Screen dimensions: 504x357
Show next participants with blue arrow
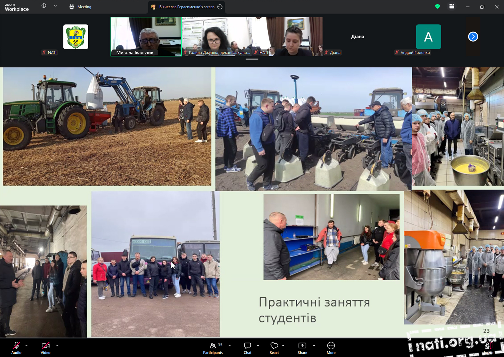coord(473,37)
